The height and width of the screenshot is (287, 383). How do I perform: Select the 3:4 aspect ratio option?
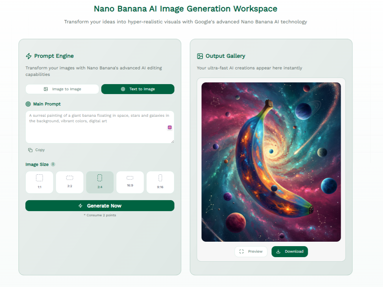(100, 182)
